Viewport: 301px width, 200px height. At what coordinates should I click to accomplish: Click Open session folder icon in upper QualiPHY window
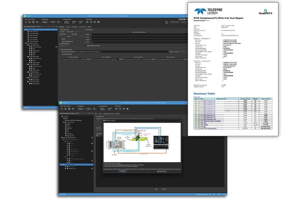click(30, 22)
